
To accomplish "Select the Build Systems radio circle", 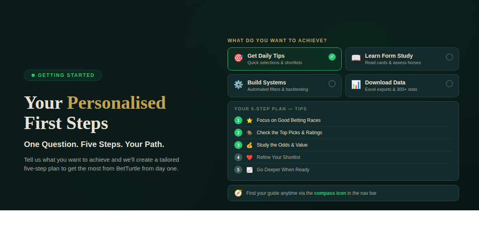I will click(332, 84).
